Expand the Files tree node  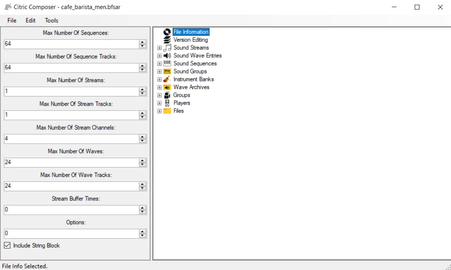pos(159,111)
